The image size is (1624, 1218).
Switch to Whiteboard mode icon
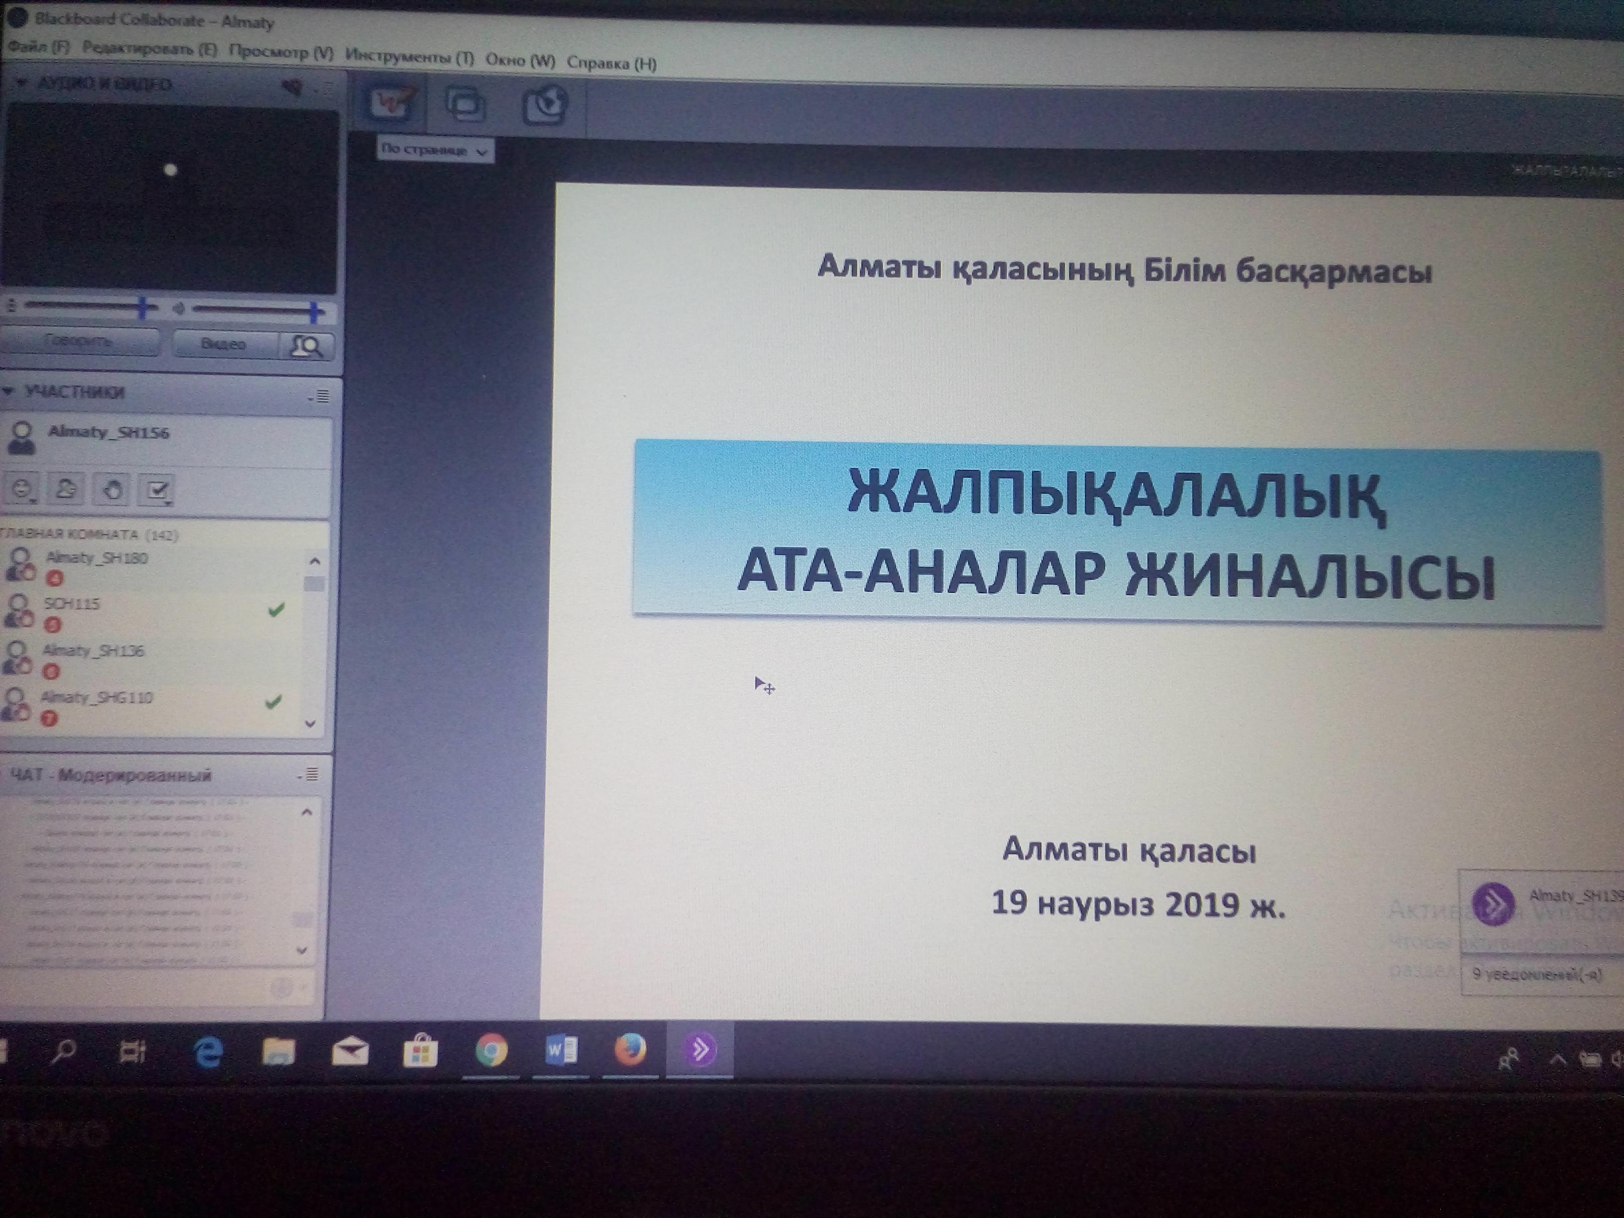tap(390, 102)
